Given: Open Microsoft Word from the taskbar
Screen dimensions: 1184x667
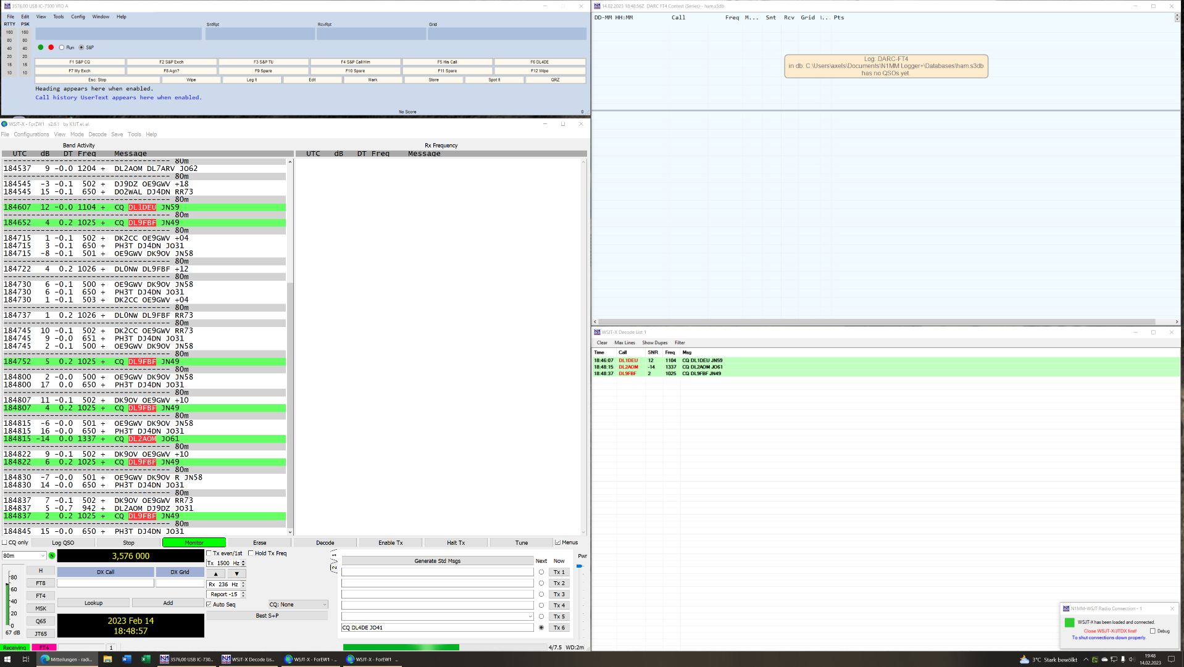Looking at the screenshot, I should click(x=127, y=659).
